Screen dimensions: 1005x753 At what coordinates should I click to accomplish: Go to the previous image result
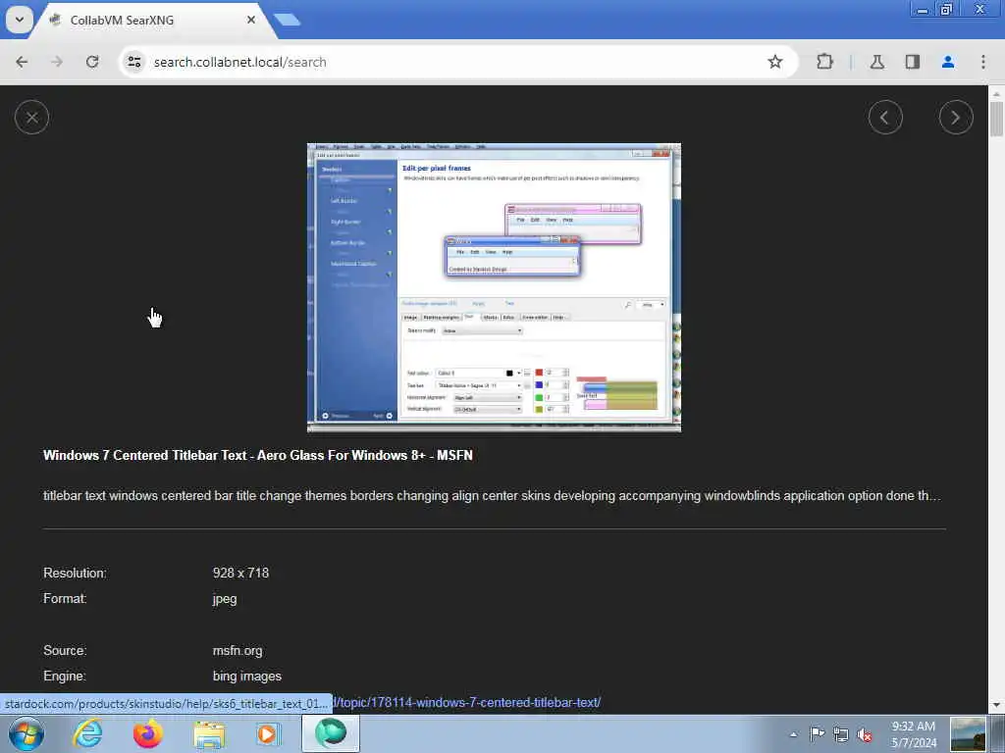click(x=885, y=118)
